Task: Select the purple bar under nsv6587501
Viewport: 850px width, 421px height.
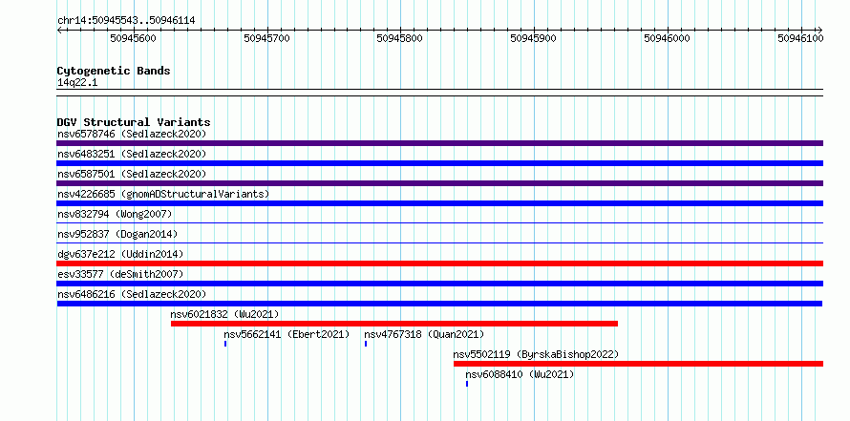Action: [x=439, y=183]
